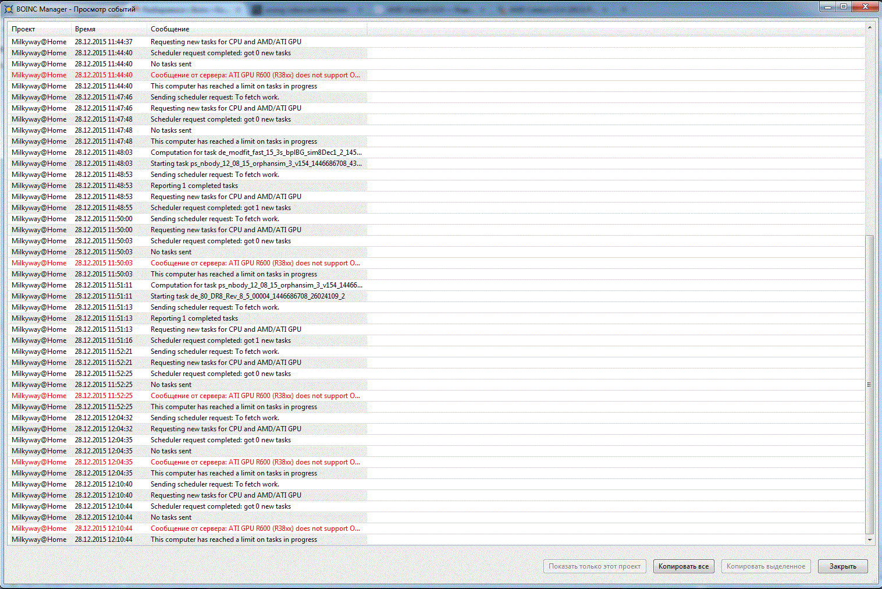Click the timestamp "28.12.2015 11:48:55"
The image size is (882, 589).
point(104,208)
